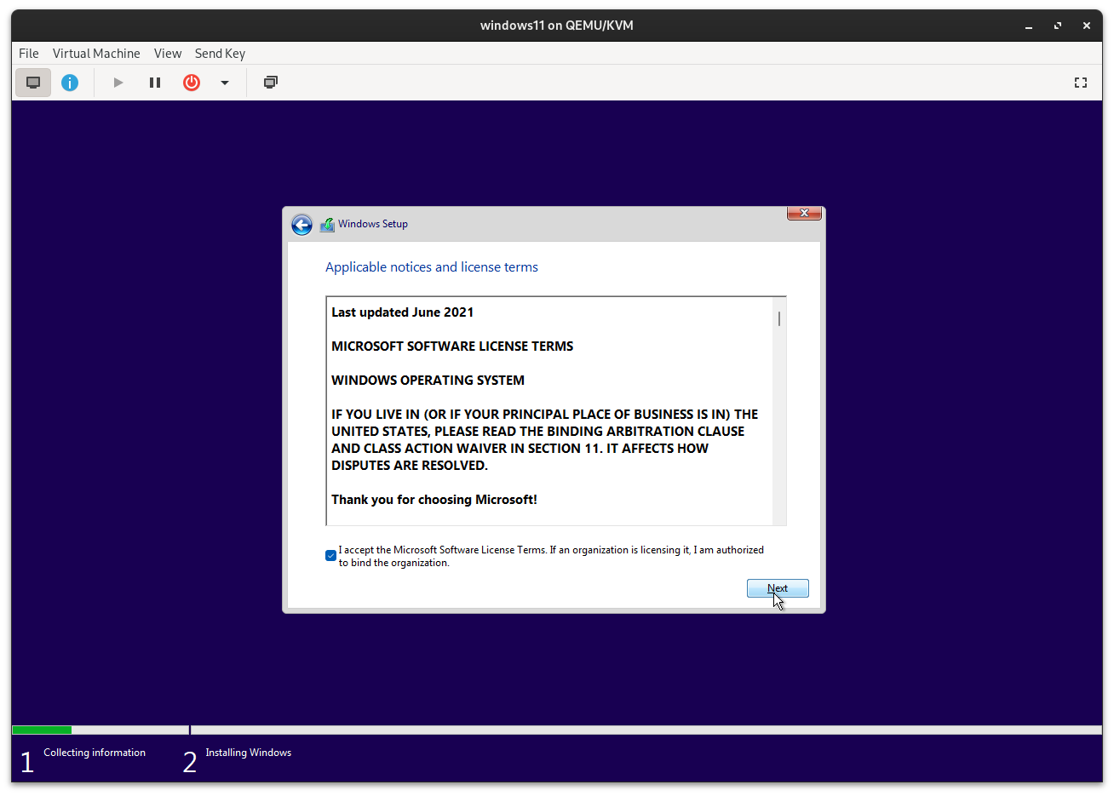Minimize the QEMU/KVM window
1114x796 pixels.
coord(1029,26)
